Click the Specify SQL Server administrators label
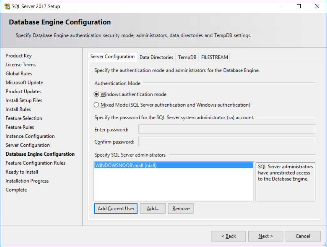The image size is (327, 247). pyautogui.click(x=130, y=155)
